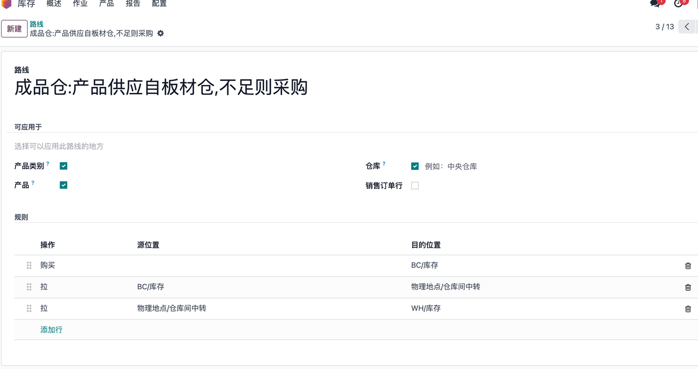Click the BC/库存 source location cell
This screenshot has width=698, height=369.
pos(151,287)
